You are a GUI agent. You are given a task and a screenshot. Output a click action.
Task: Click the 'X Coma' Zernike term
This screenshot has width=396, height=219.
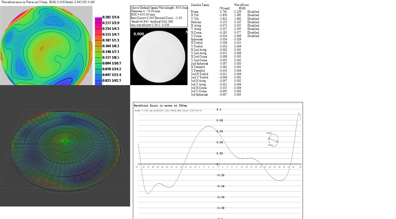click(x=196, y=32)
